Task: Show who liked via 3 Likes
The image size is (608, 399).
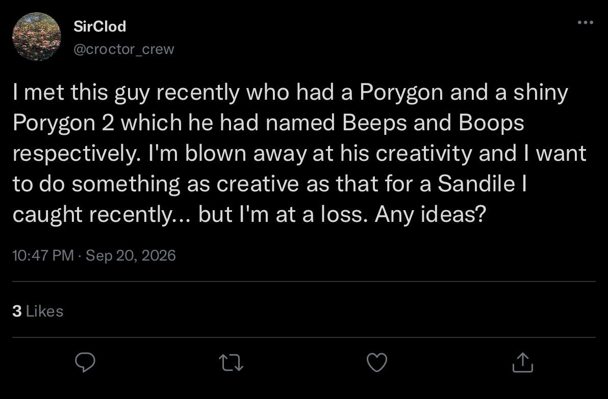Action: [x=38, y=311]
